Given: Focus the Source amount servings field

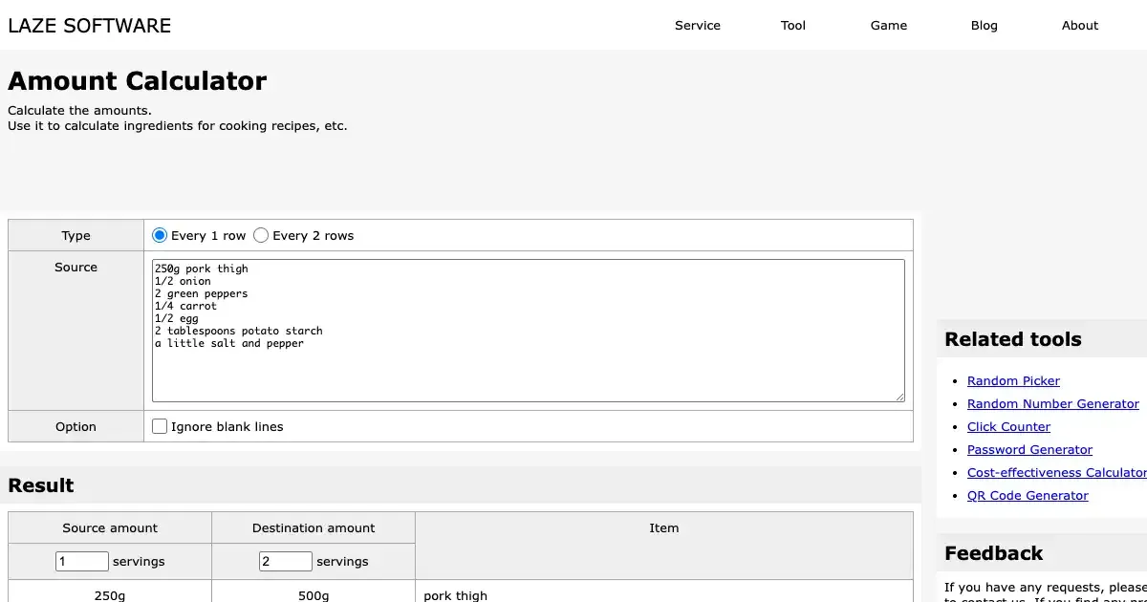Looking at the screenshot, I should [82, 561].
